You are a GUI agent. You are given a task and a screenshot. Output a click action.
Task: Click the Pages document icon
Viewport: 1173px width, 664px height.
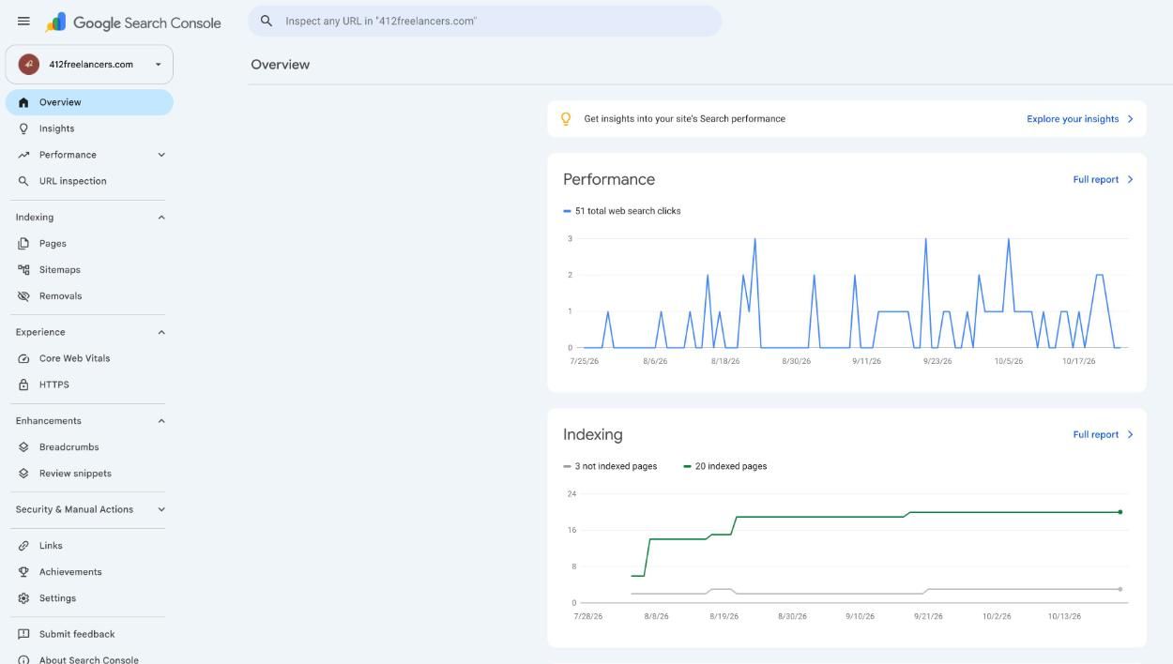point(23,244)
